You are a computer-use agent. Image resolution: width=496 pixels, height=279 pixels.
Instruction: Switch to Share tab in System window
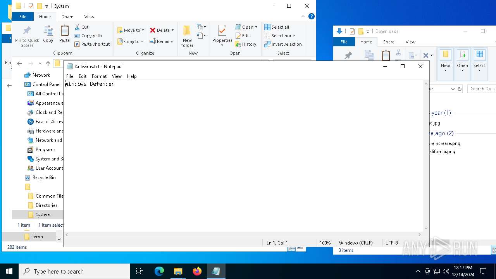(67, 17)
